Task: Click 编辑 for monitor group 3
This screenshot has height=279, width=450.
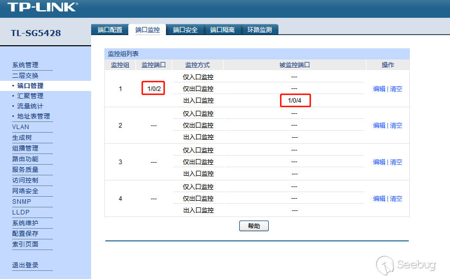Action: tap(379, 162)
